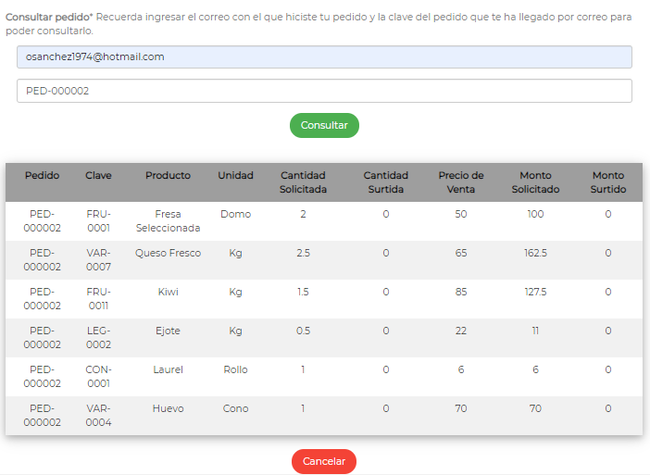
Task: Click the green Consultar button
Action: pos(324,125)
